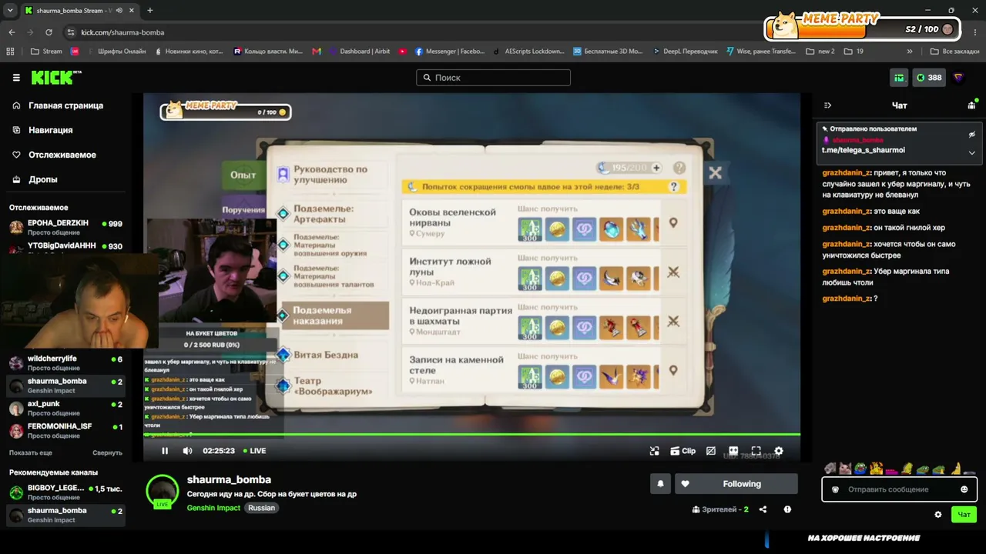Open YouTube bookmark icon

(403, 52)
